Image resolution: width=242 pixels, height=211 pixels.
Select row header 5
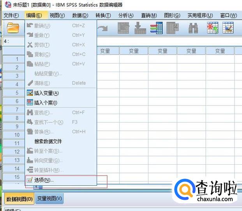tap(14, 93)
